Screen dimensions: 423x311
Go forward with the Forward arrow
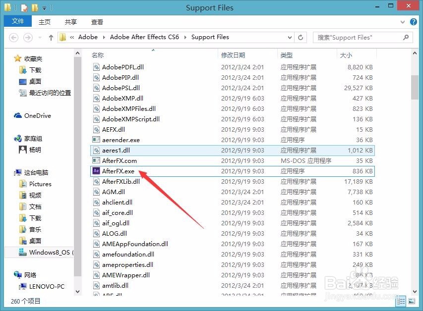28,38
